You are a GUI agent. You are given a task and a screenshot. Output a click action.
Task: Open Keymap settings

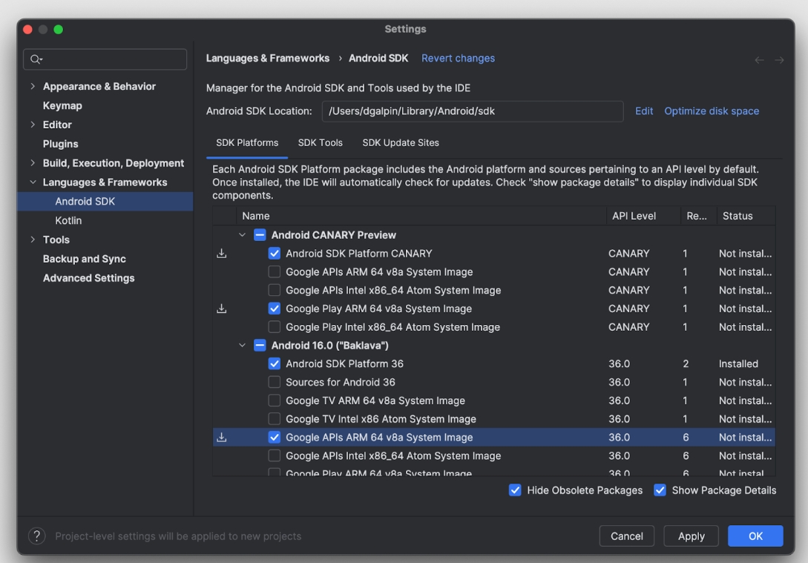[x=62, y=105]
